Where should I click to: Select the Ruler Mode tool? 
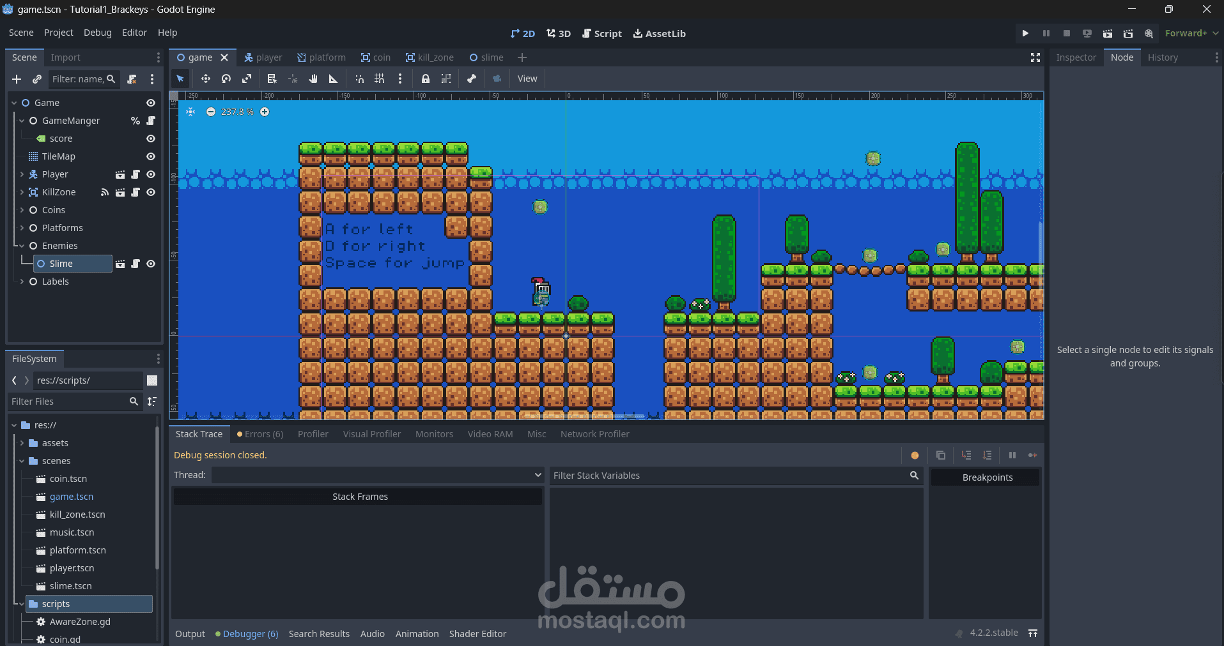[332, 79]
